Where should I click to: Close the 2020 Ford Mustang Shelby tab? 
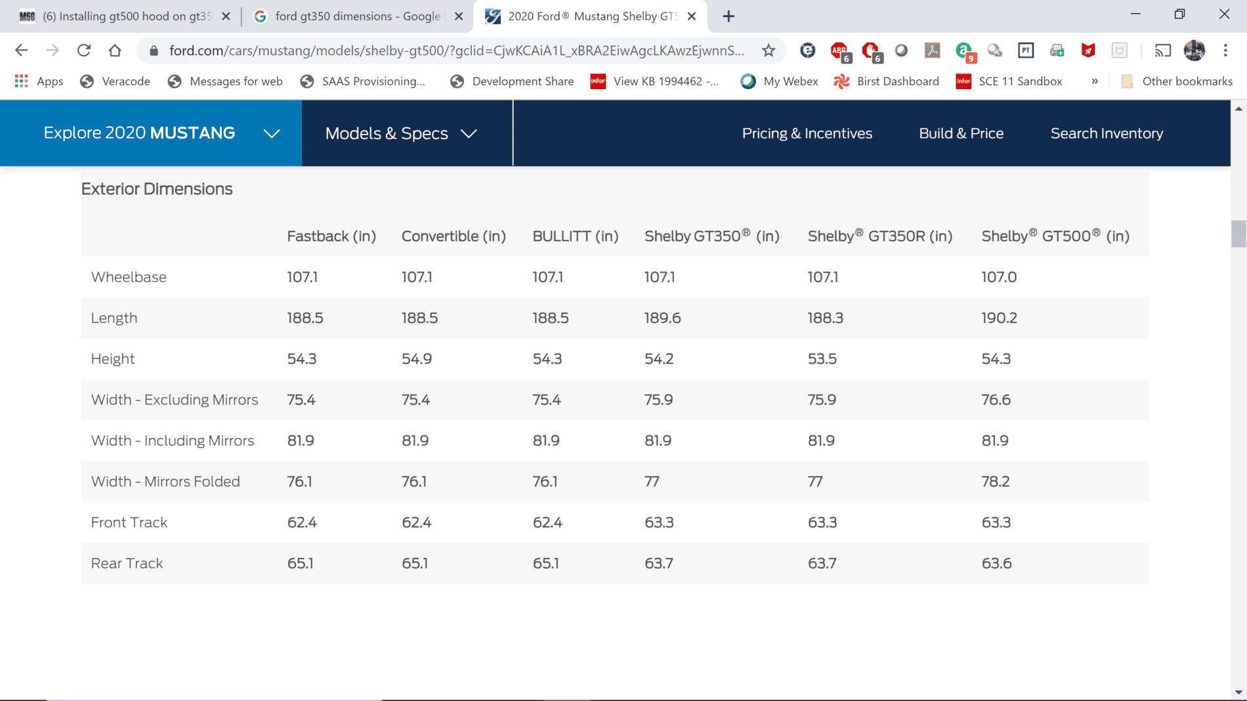click(x=692, y=16)
